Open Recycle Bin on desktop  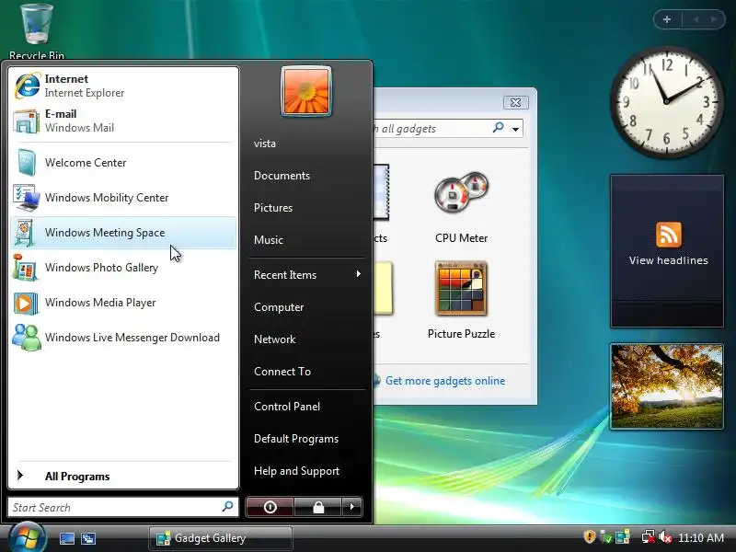(37, 31)
